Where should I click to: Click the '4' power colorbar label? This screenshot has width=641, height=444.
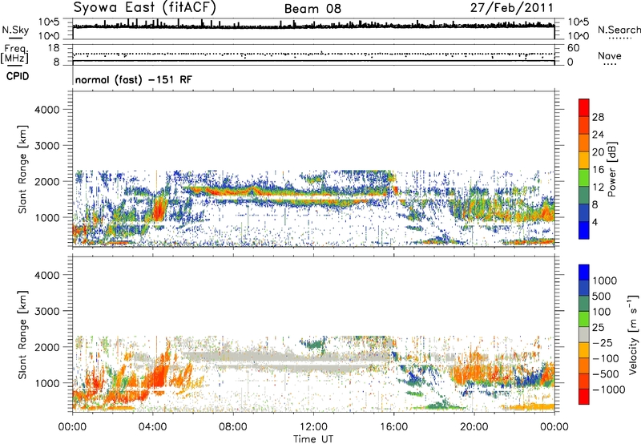point(595,223)
